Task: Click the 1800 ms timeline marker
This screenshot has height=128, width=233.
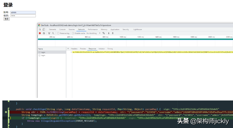Action: point(194,37)
